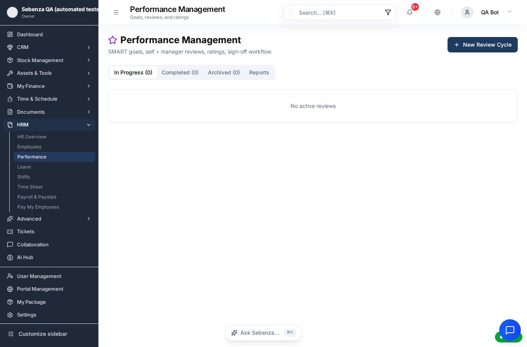Click the Portal Management globe icon
Image resolution: width=527 pixels, height=347 pixels.
click(10, 289)
